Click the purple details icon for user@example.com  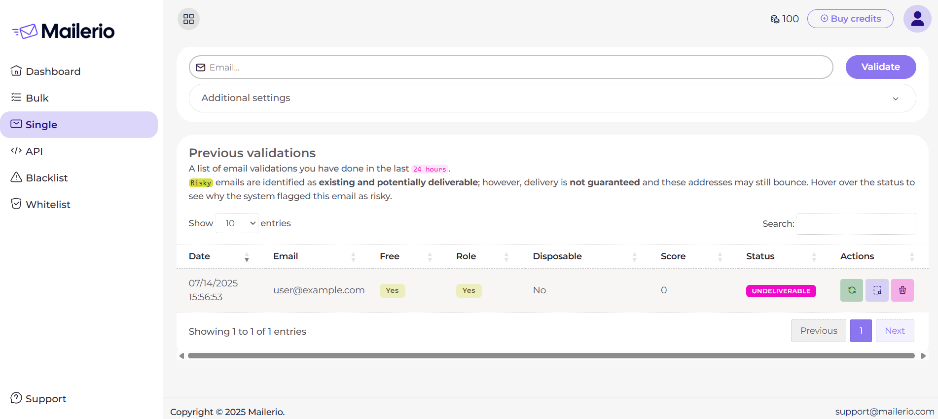pyautogui.click(x=877, y=290)
